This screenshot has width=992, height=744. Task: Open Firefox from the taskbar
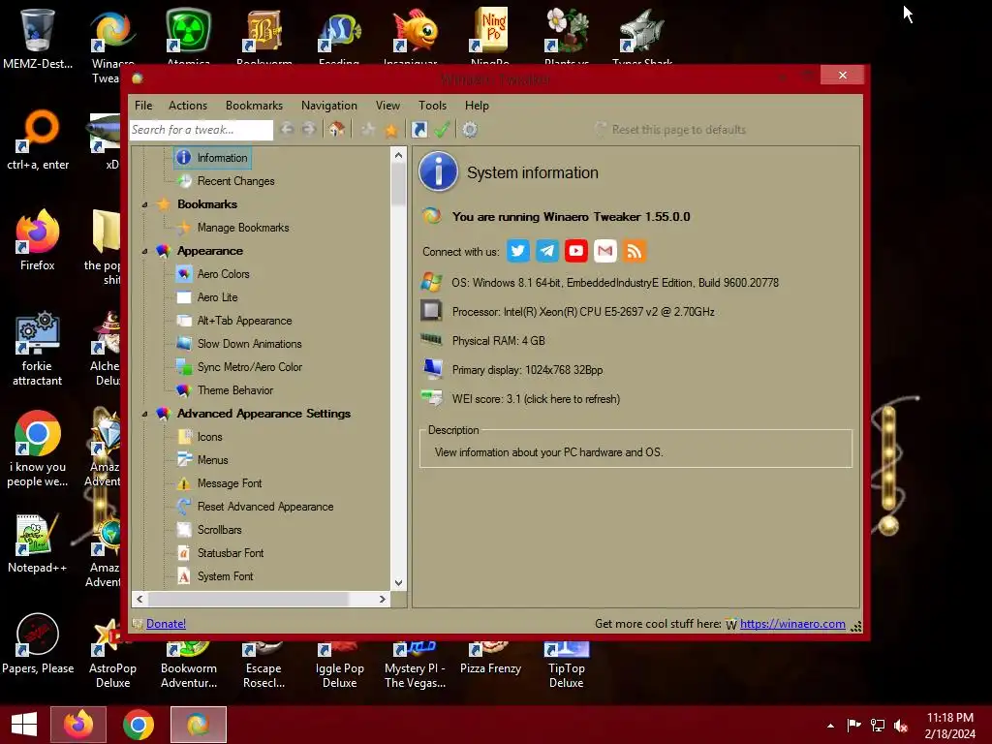coord(78,725)
